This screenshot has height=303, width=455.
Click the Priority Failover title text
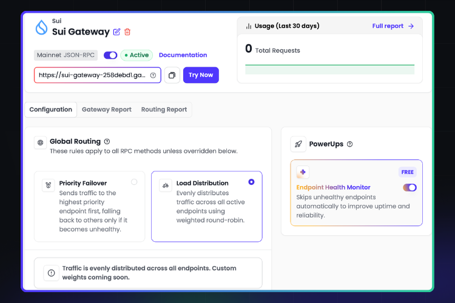pos(83,183)
